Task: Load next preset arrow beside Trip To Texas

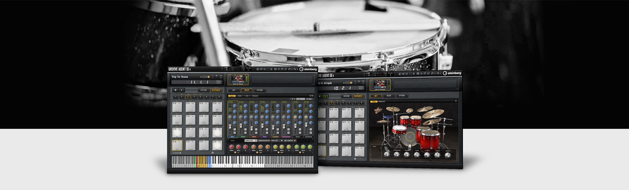Action: click(206, 77)
